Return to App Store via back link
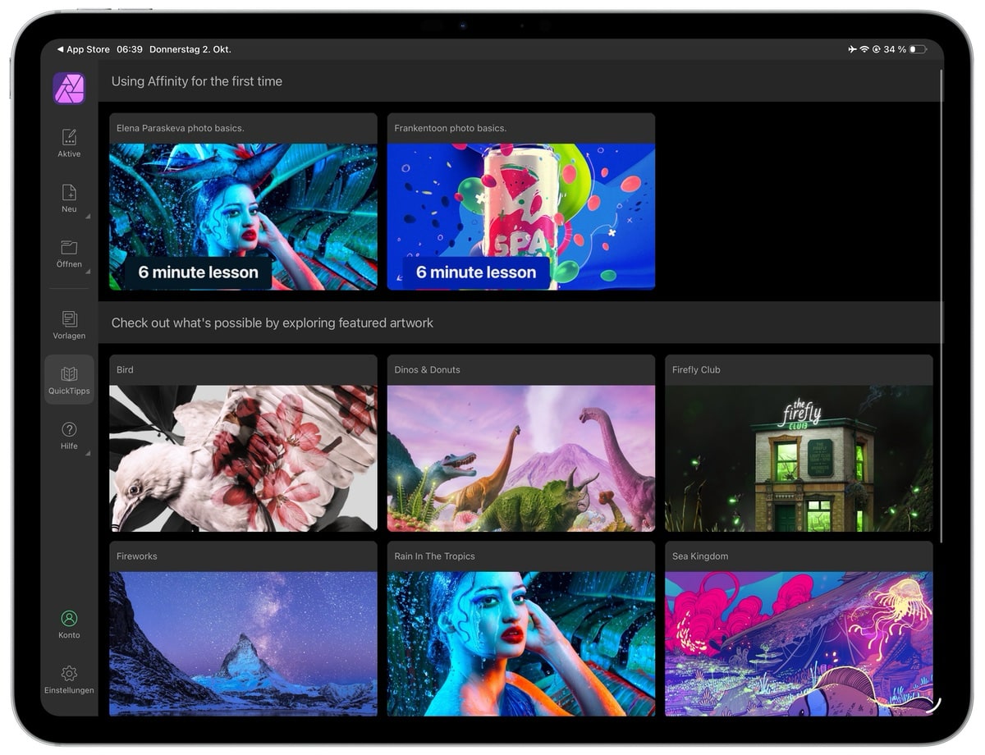This screenshot has width=985, height=755. [83, 49]
